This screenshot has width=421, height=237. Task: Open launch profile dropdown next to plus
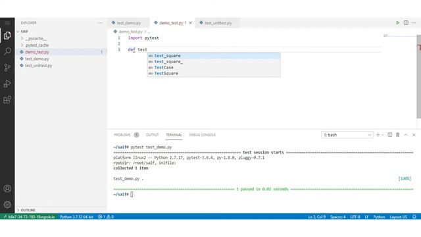(383, 135)
